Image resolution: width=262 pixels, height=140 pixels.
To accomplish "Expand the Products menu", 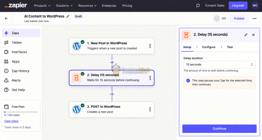I will pyautogui.click(x=42, y=6).
